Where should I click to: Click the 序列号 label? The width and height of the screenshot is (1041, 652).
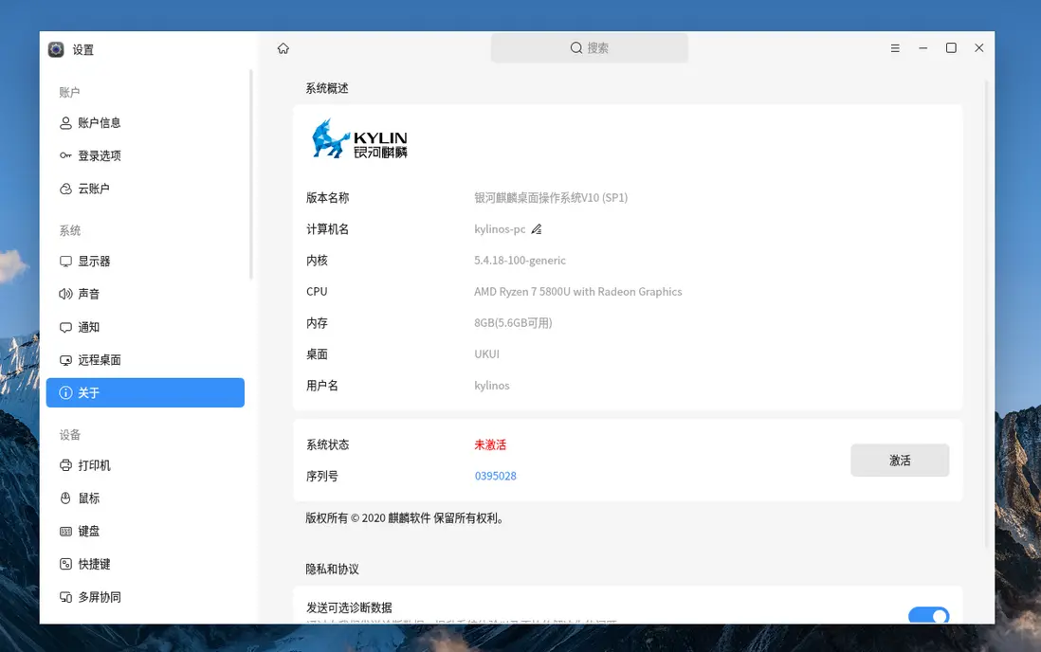pos(322,476)
